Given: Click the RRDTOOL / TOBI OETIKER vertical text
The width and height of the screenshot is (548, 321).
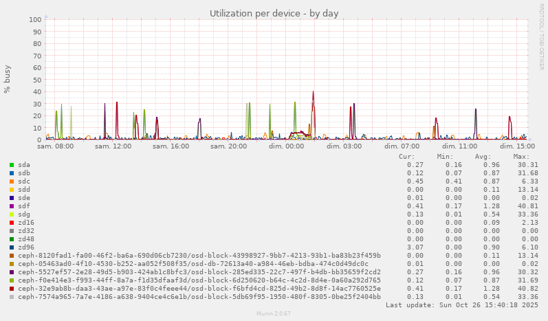Looking at the screenshot, I should [x=541, y=36].
